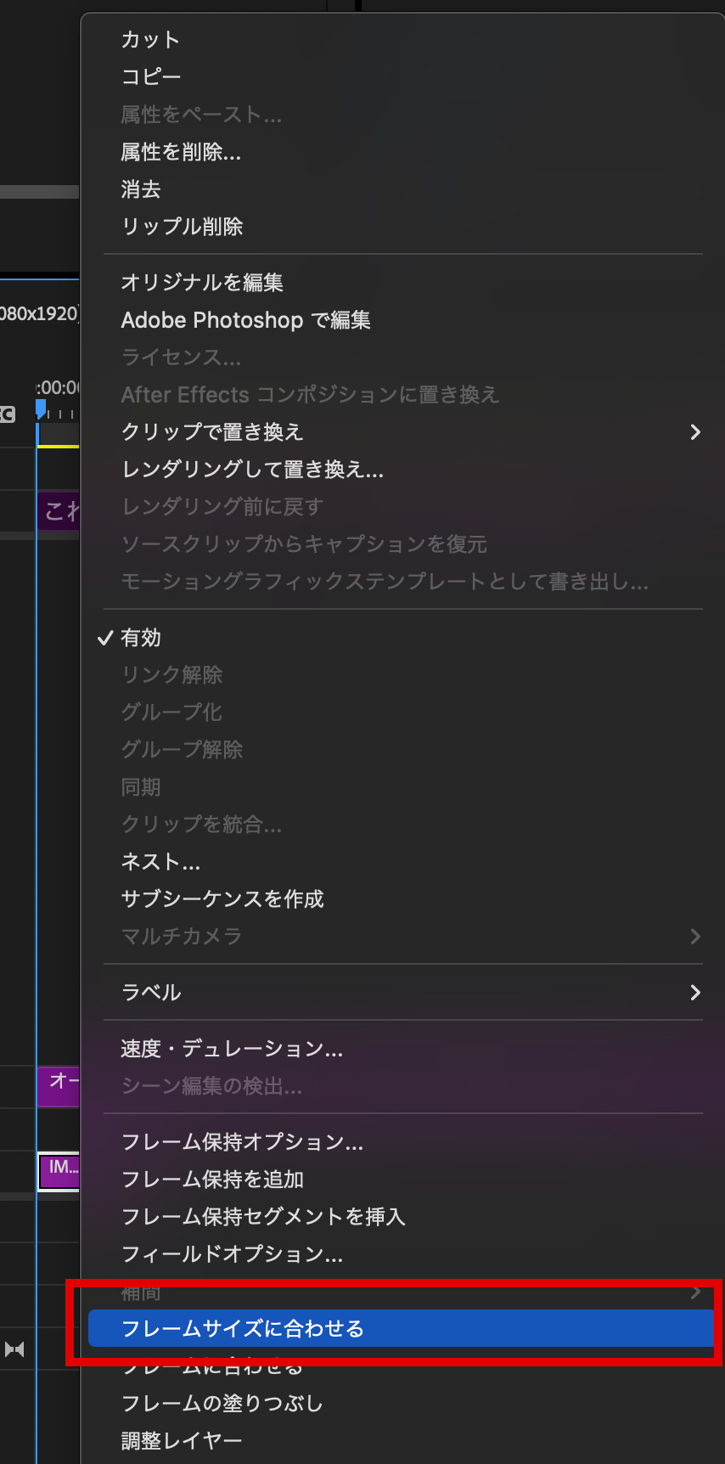Toggle the 有効 checkmark item
Viewport: 725px width, 1464px height.
tap(140, 638)
